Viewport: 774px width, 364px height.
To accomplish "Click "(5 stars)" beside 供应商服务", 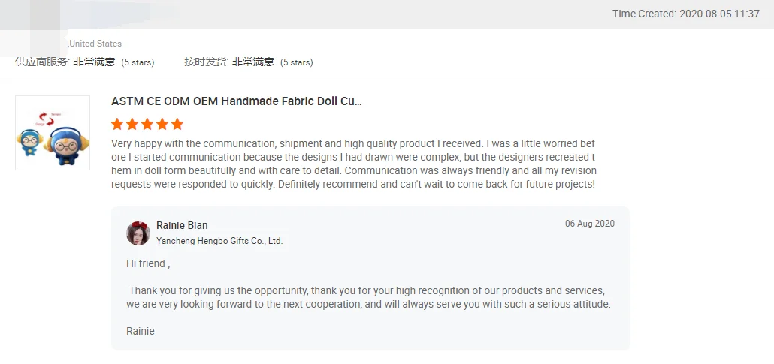I will pyautogui.click(x=138, y=62).
